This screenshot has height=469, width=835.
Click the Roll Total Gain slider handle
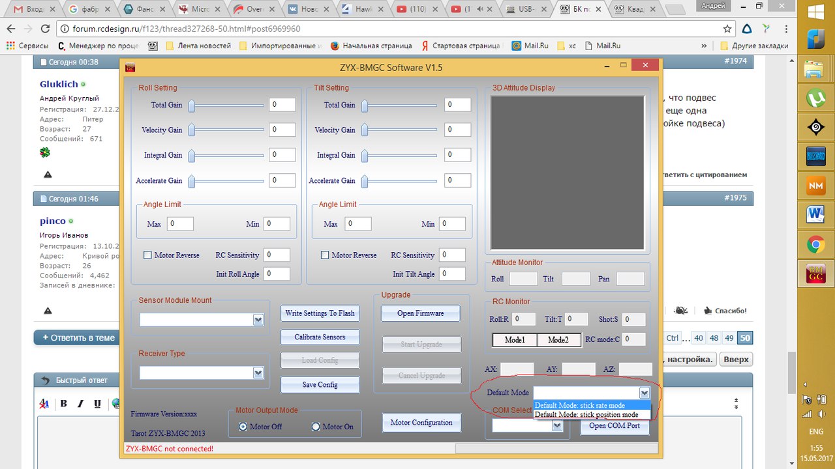pyautogui.click(x=192, y=105)
